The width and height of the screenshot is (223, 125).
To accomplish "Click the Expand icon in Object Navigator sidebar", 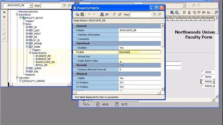I will tap(4, 24).
